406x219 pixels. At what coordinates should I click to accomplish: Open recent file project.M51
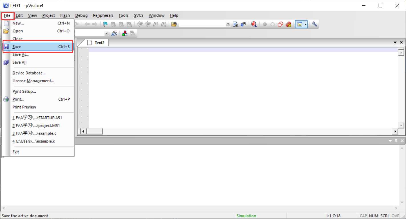(x=38, y=125)
